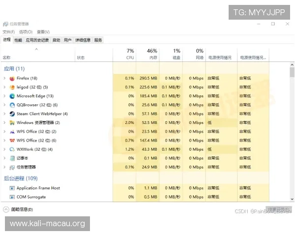Image resolution: width=295 pixels, height=236 pixels.
Task: Click the Steam Client WebHelper icon
Action: point(12,114)
